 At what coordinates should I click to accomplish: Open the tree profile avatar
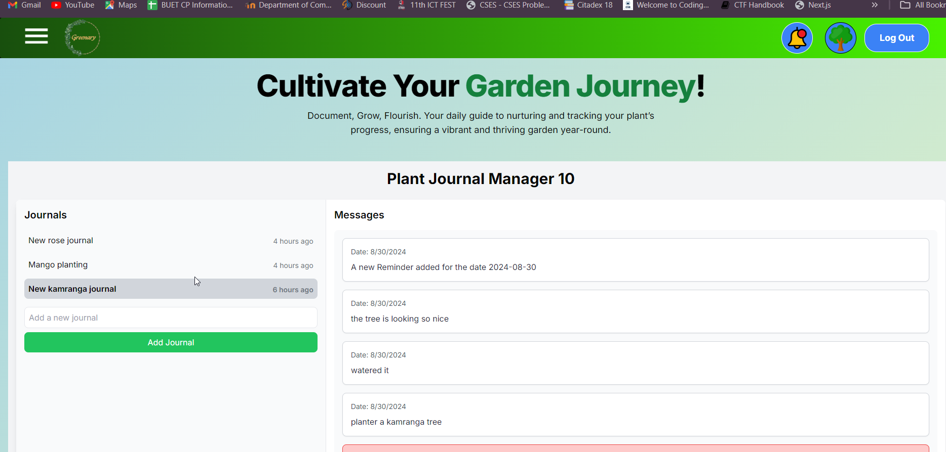[x=841, y=38]
